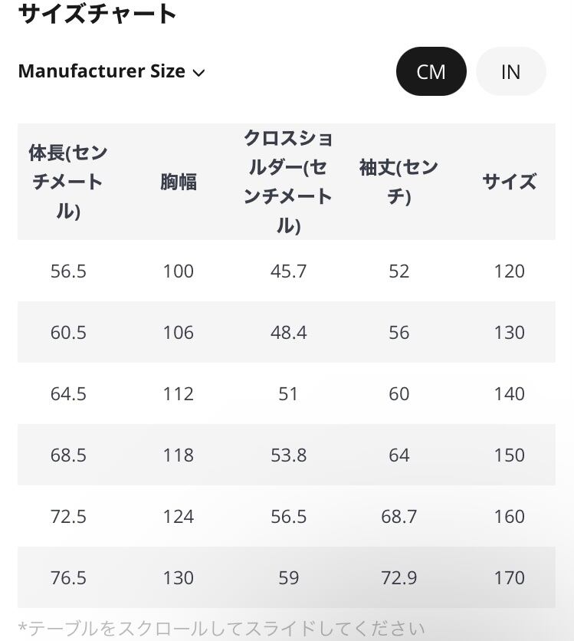Click the size 140 cell

(x=509, y=393)
